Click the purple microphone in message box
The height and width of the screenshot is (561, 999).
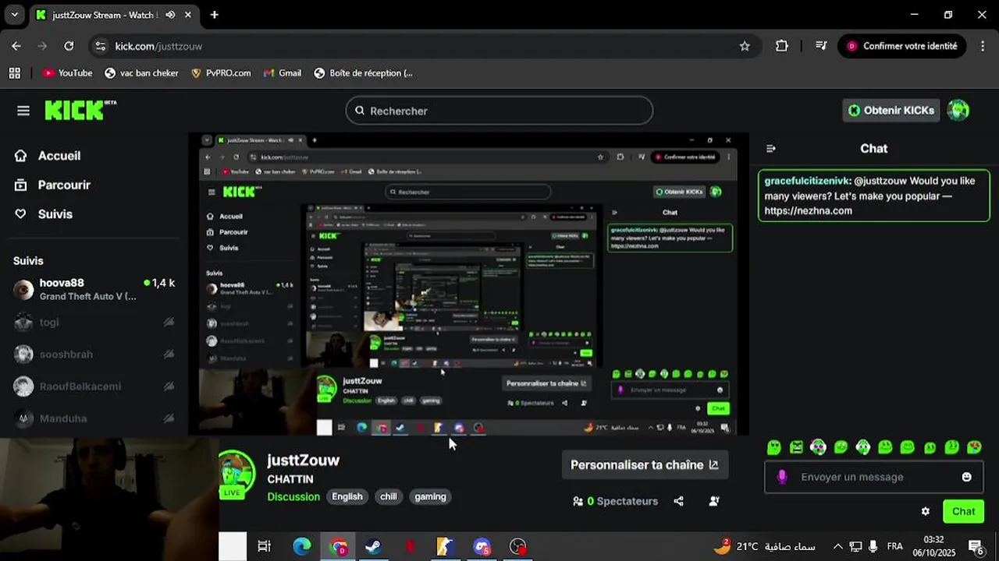[782, 477]
